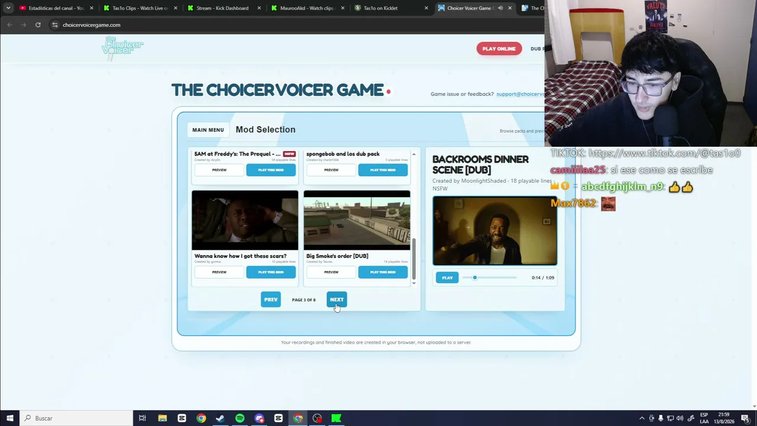Go to the previous page with PREV
This screenshot has width=757, height=426.
pyautogui.click(x=271, y=299)
